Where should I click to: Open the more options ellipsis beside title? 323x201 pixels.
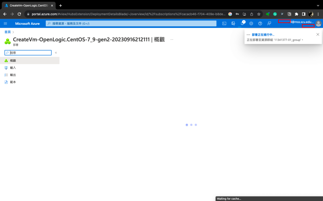(172, 39)
